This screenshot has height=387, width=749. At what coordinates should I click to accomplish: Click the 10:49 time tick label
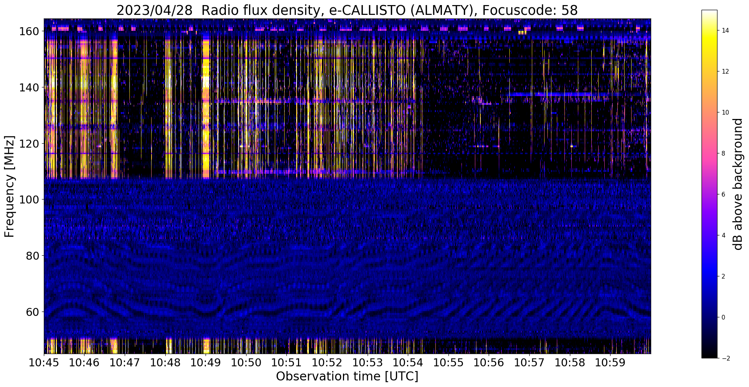pyautogui.click(x=206, y=362)
